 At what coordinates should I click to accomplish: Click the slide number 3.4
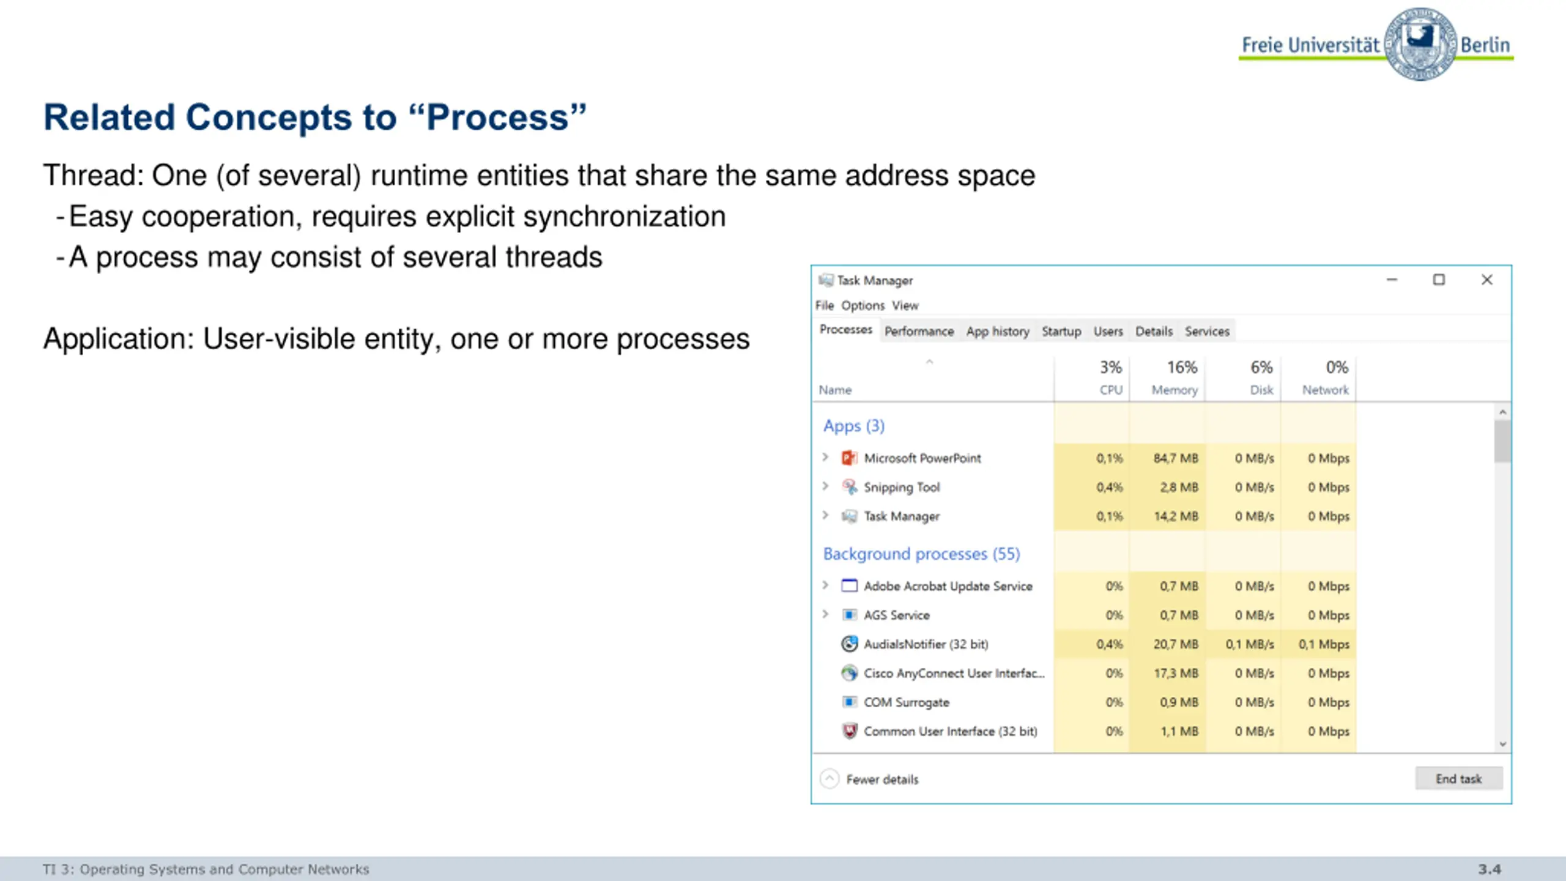tap(1490, 869)
